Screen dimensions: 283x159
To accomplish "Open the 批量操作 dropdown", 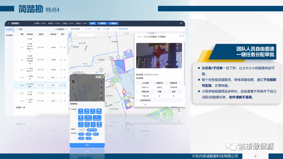I will tap(61, 29).
